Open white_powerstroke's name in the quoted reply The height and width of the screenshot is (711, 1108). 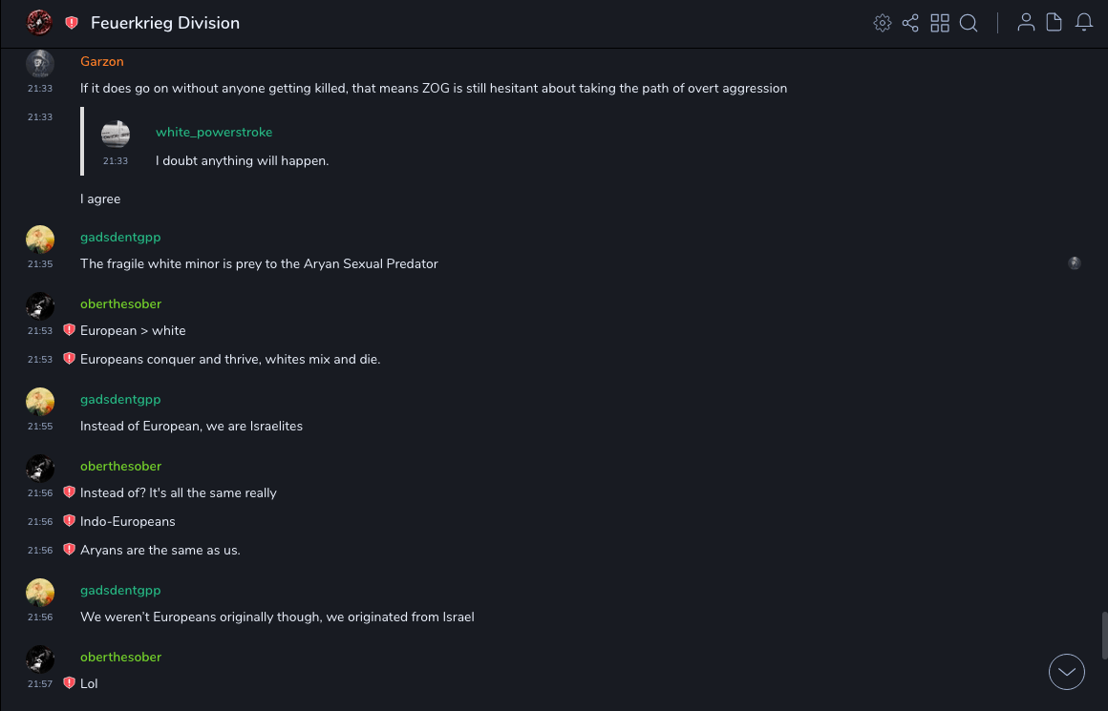point(214,132)
